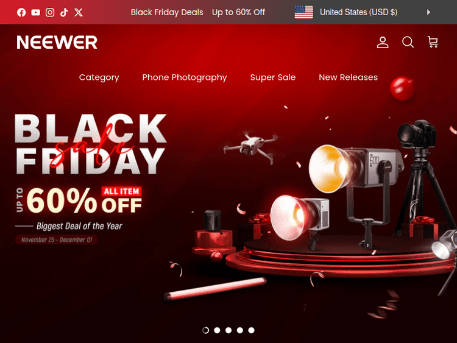Open the user account icon

383,42
